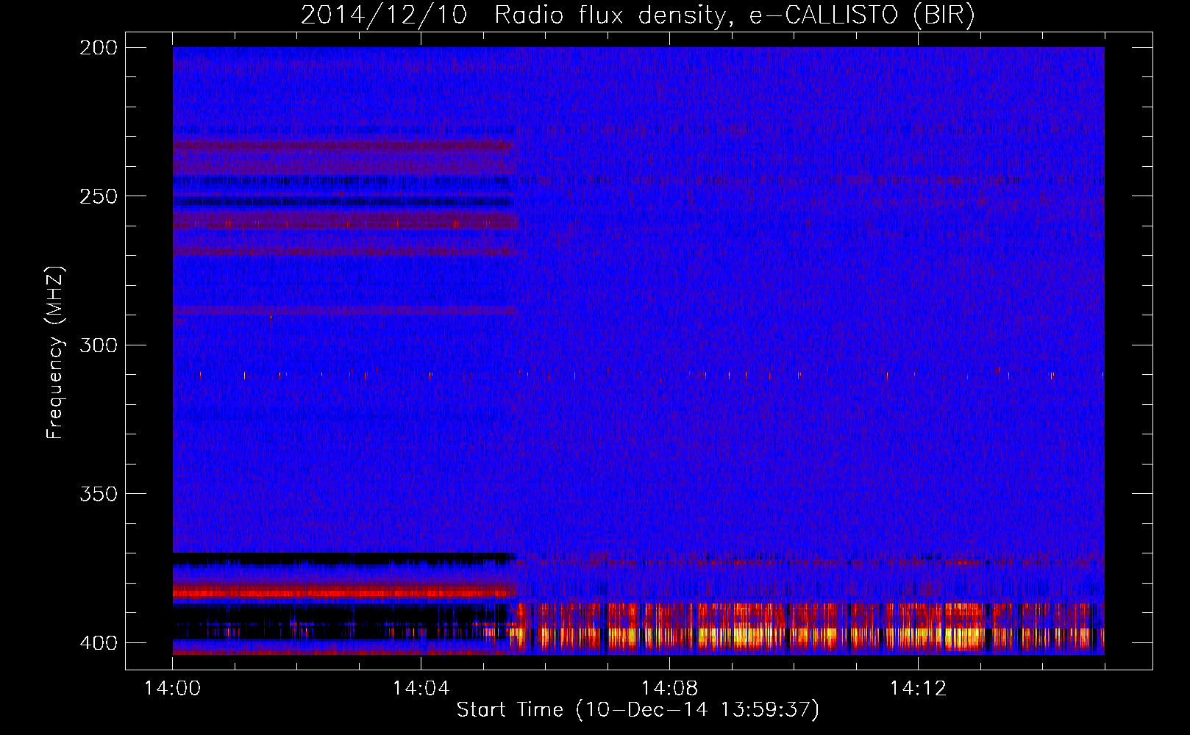Click the 200 frequency tick label
The height and width of the screenshot is (735, 1190).
[98, 48]
